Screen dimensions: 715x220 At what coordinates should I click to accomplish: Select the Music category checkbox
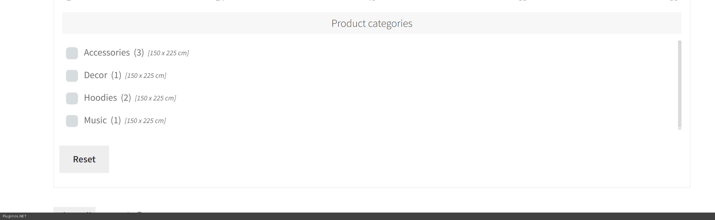click(x=72, y=121)
